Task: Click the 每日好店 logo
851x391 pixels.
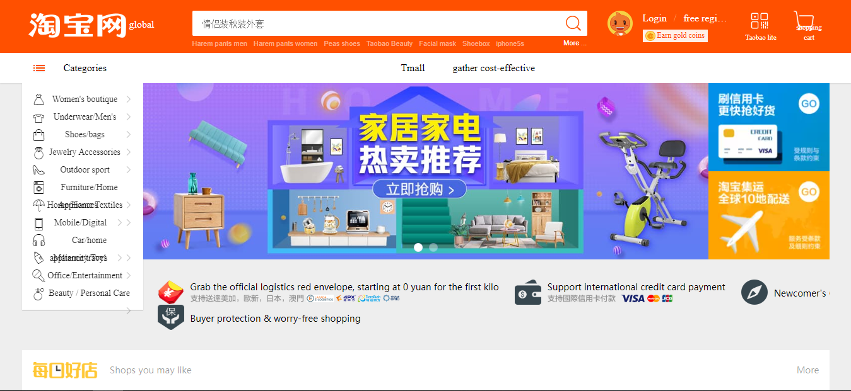Action: pyautogui.click(x=65, y=370)
